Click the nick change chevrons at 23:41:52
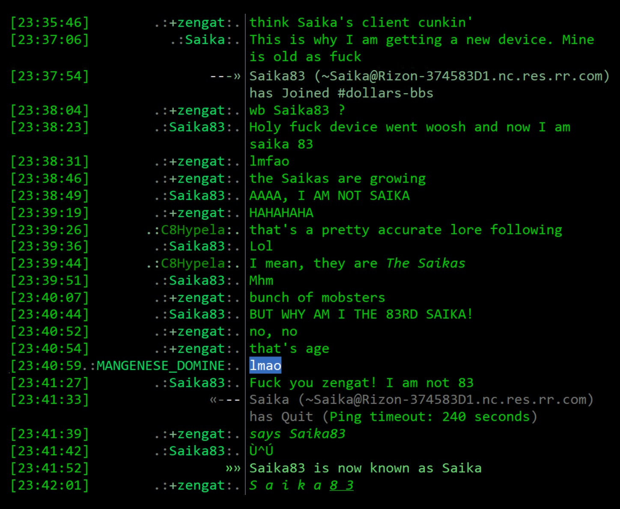Screen dimensions: 620x509 click(233, 468)
